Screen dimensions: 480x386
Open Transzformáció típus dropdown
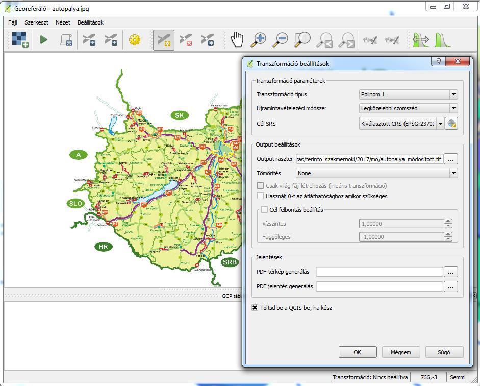[x=409, y=94]
